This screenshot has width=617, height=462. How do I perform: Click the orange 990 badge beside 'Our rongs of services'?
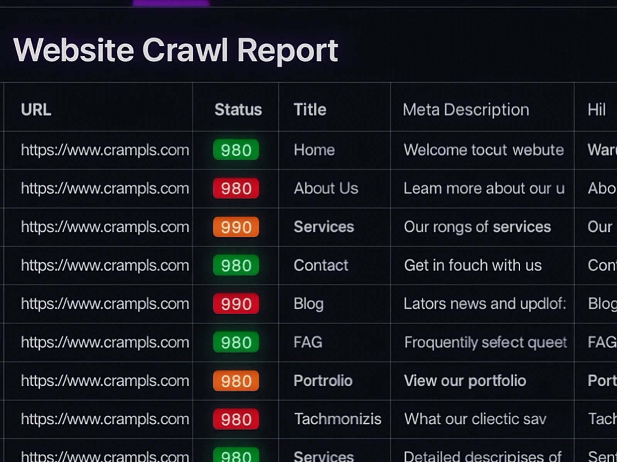tap(236, 227)
